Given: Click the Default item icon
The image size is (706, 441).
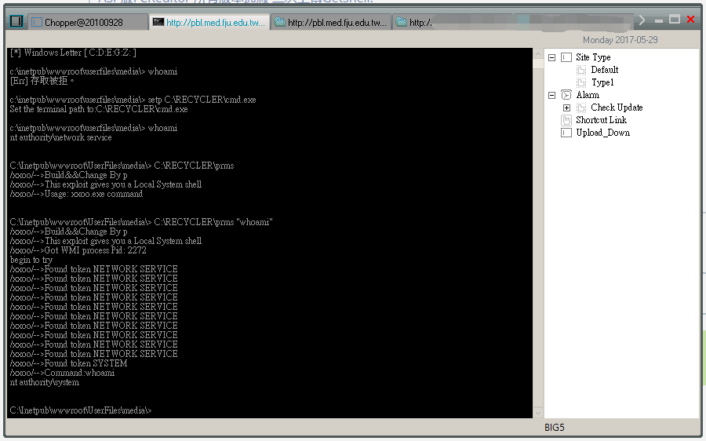Looking at the screenshot, I should [581, 70].
